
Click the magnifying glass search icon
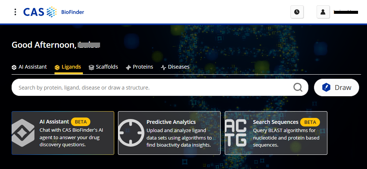(x=298, y=88)
